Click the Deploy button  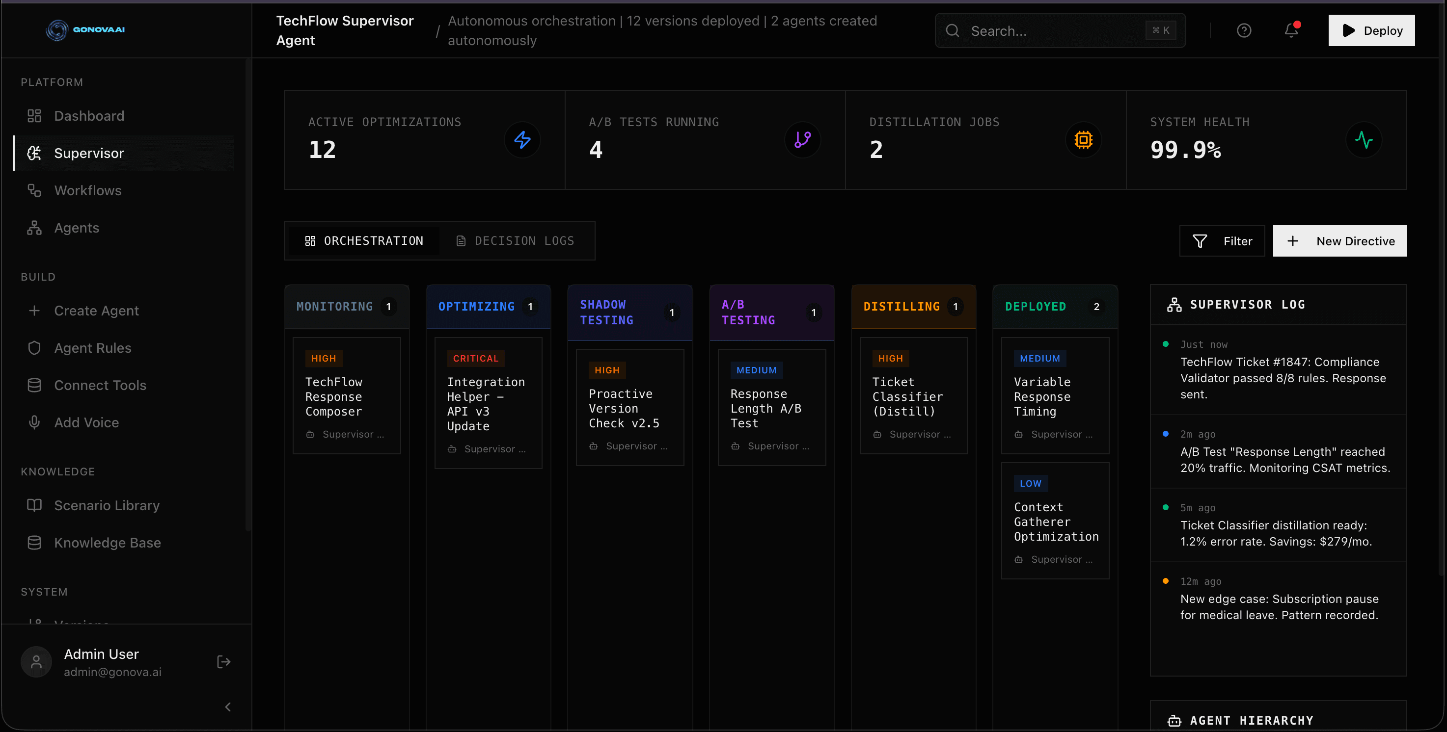click(x=1371, y=30)
